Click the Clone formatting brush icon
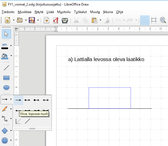 click(107, 20)
